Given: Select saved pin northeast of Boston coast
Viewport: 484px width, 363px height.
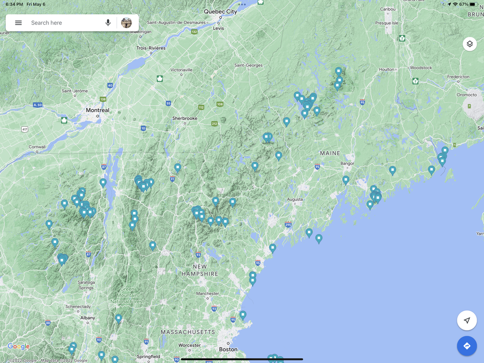Looking at the screenshot, I should (x=243, y=315).
